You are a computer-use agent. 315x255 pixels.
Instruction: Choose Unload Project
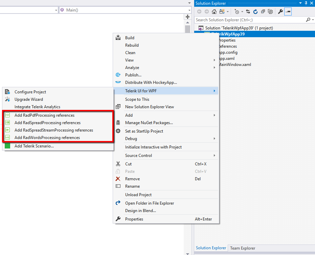[166, 194]
